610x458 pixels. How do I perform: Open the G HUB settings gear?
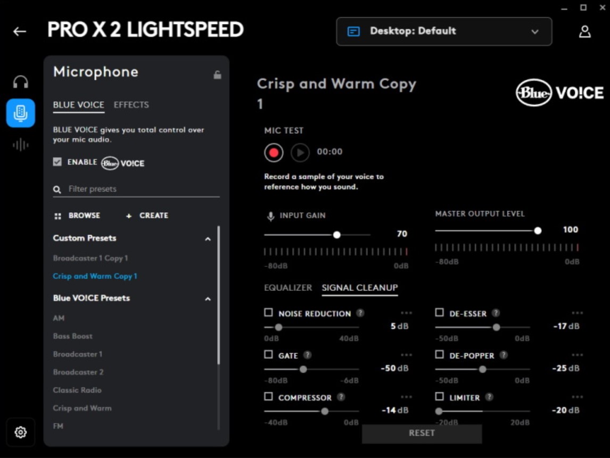(20, 433)
